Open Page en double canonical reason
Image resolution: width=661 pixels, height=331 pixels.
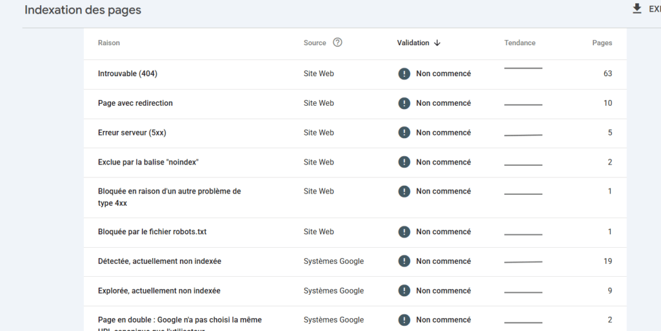tap(179, 323)
